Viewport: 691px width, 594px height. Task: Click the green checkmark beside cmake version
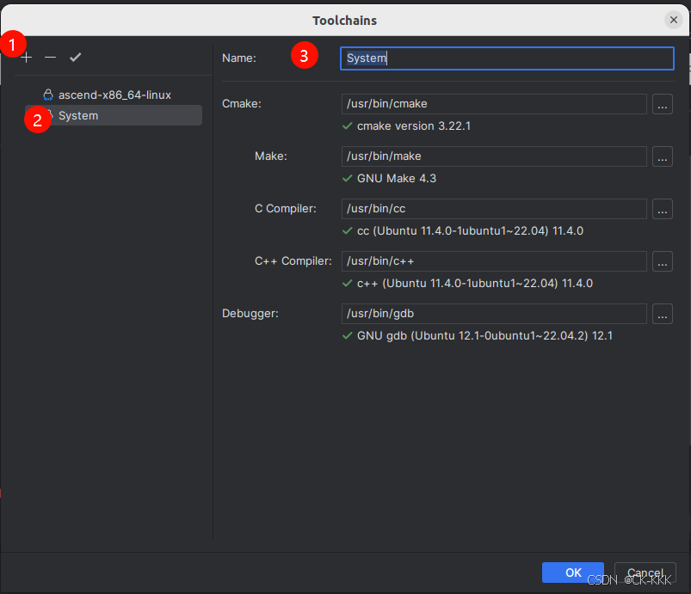(348, 126)
